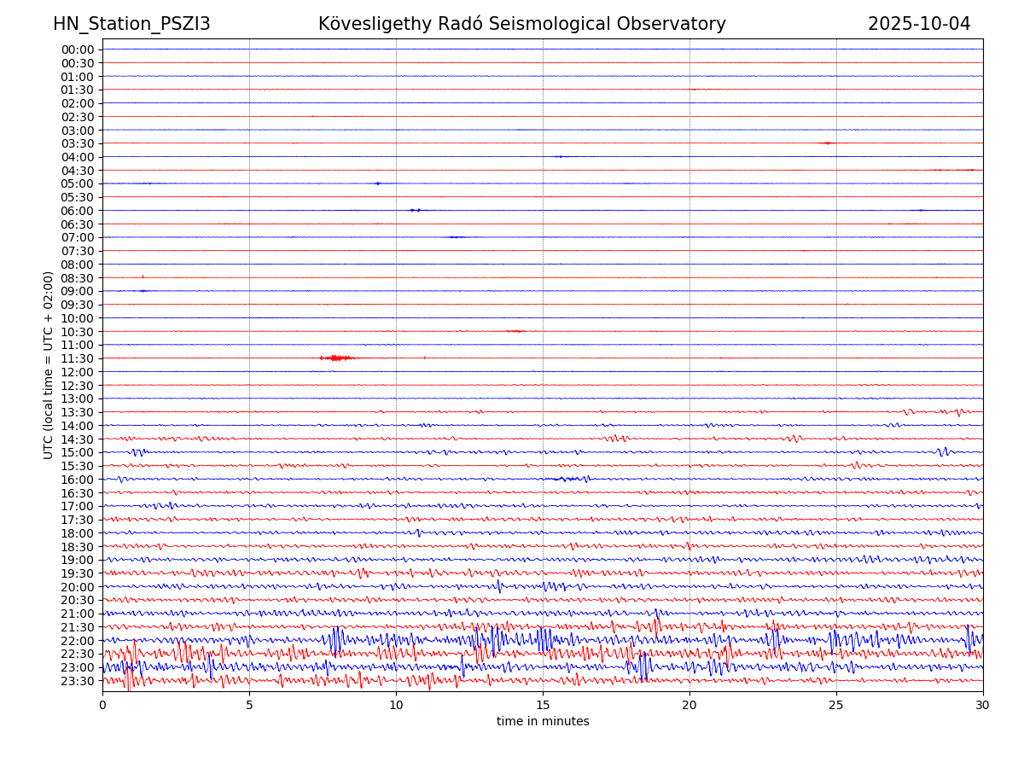Image resolution: width=1024 pixels, height=768 pixels.
Task: Click the x-axis tick label 5
Action: [249, 706]
